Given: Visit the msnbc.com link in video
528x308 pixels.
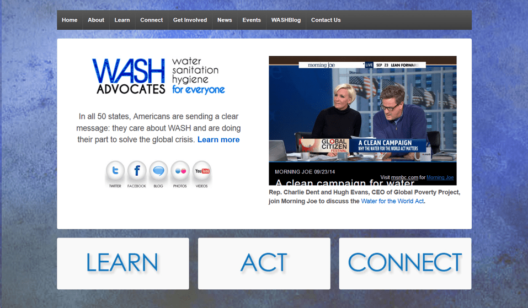Looking at the screenshot, I should pyautogui.click(x=404, y=177).
